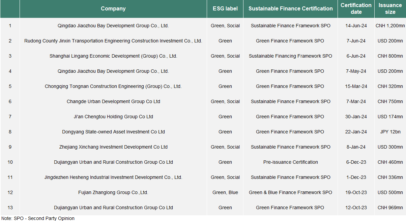406x221 pixels.
Task: Click issuance size CNH 1,200mn
Action: 390,26
